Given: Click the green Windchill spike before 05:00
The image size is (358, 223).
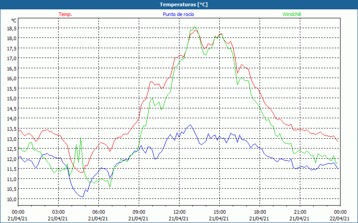Looking at the screenshot, I should tap(81, 138).
